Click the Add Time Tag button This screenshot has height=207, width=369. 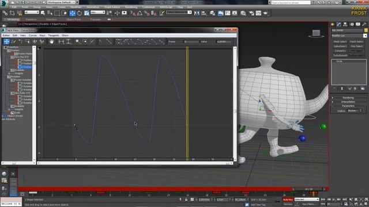[258, 205]
